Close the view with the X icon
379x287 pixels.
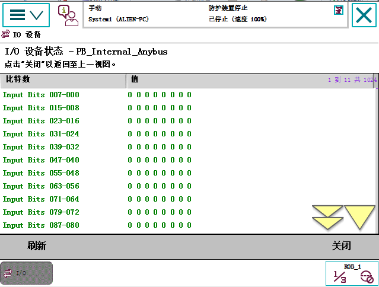(365, 15)
